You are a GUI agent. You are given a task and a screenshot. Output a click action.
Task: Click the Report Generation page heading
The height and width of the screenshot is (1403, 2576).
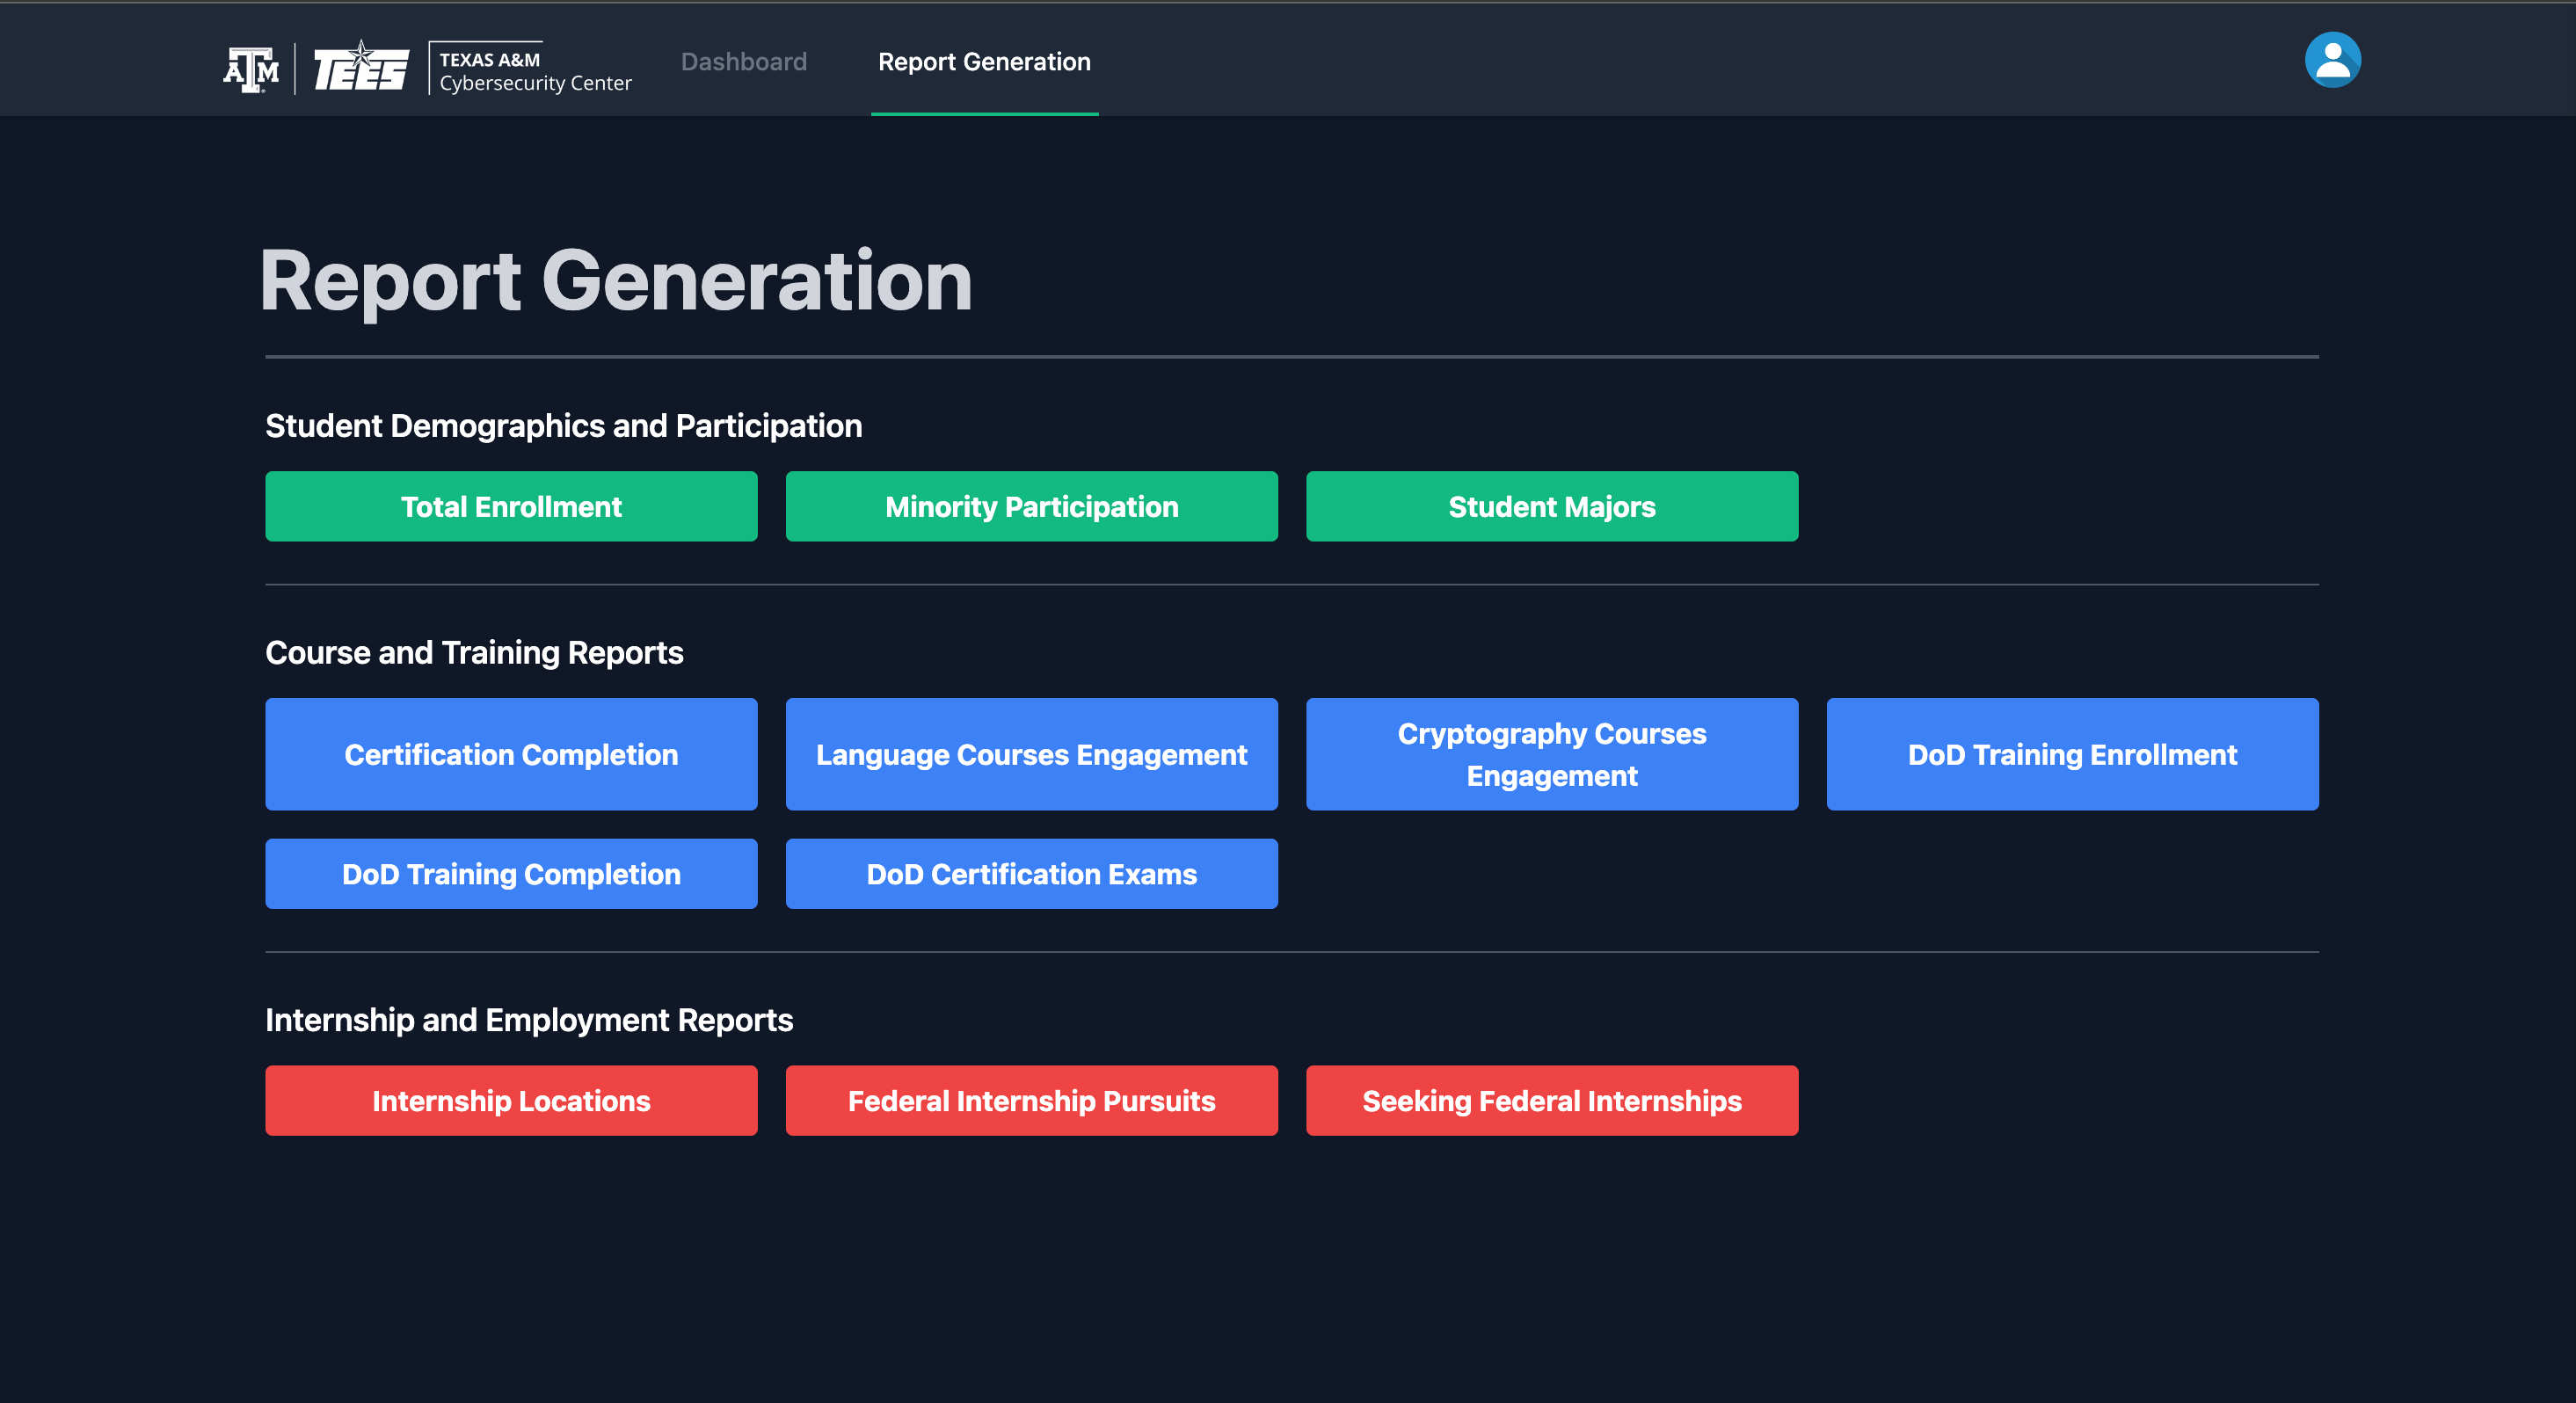tap(616, 282)
